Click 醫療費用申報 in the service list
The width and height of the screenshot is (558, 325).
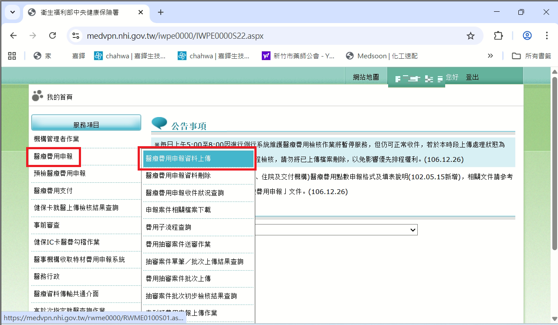click(54, 156)
